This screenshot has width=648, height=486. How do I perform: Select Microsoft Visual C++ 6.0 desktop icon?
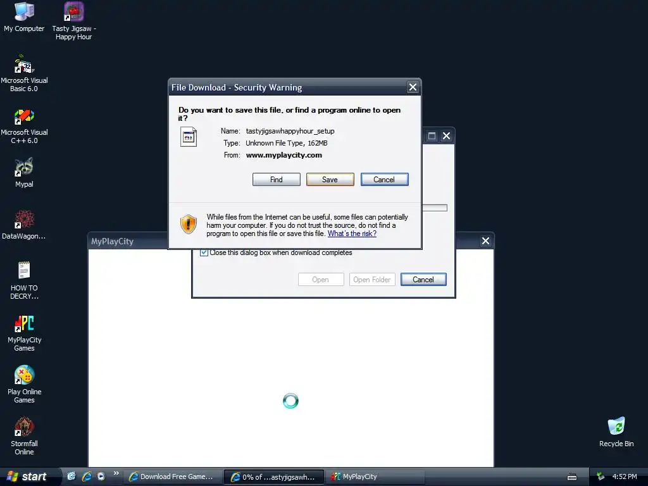(x=24, y=125)
